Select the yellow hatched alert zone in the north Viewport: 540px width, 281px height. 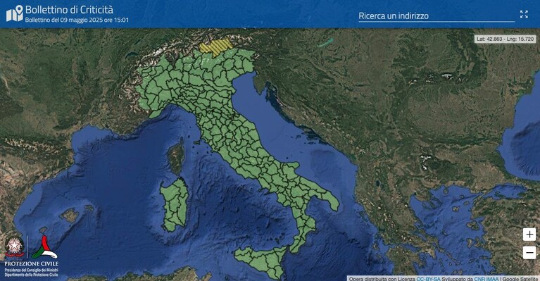tap(216, 47)
